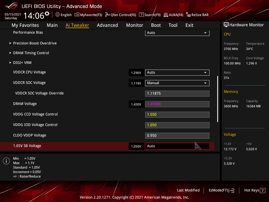The image size is (269, 202).
Task: Go to the Boot tab
Action: 156,25
